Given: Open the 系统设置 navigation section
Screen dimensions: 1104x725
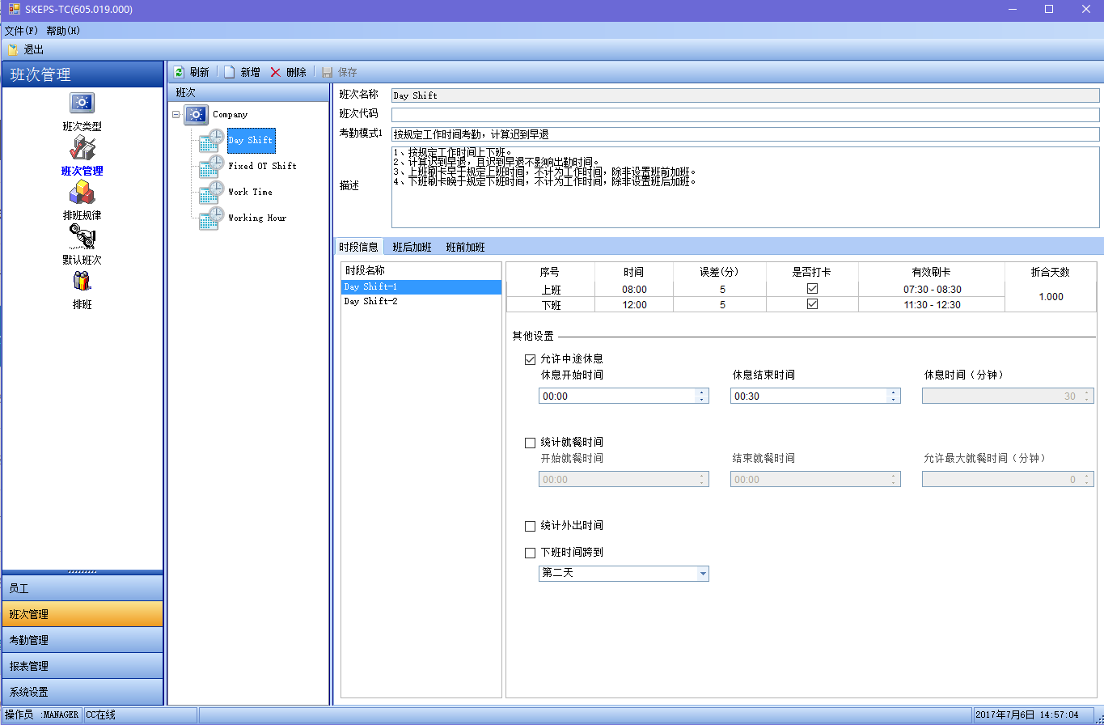Looking at the screenshot, I should click(x=82, y=692).
